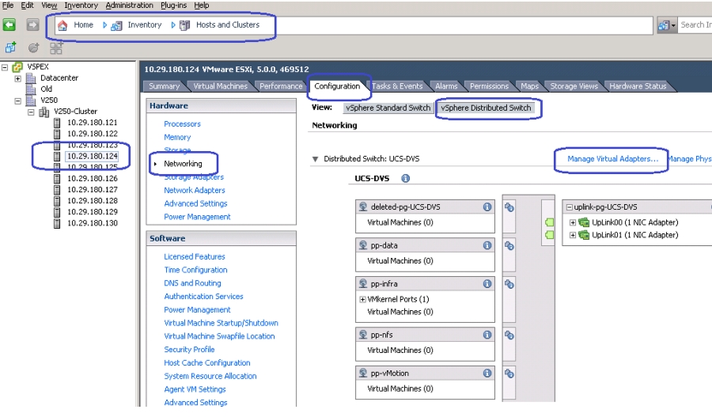712x417 pixels.
Task: Open info icon beside UCS-DVS heading
Action: (406, 179)
